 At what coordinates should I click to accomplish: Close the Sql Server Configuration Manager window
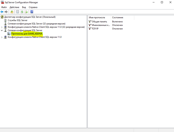coord(170,2)
